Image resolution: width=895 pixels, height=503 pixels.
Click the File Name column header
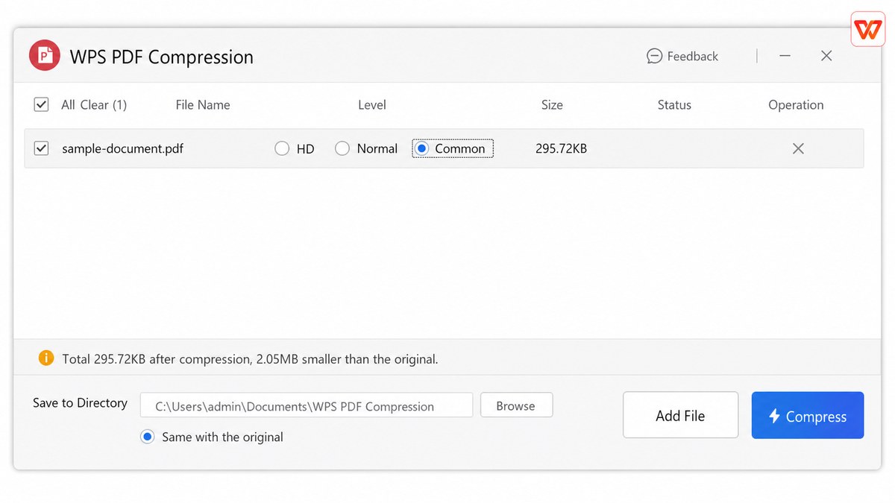(x=203, y=105)
